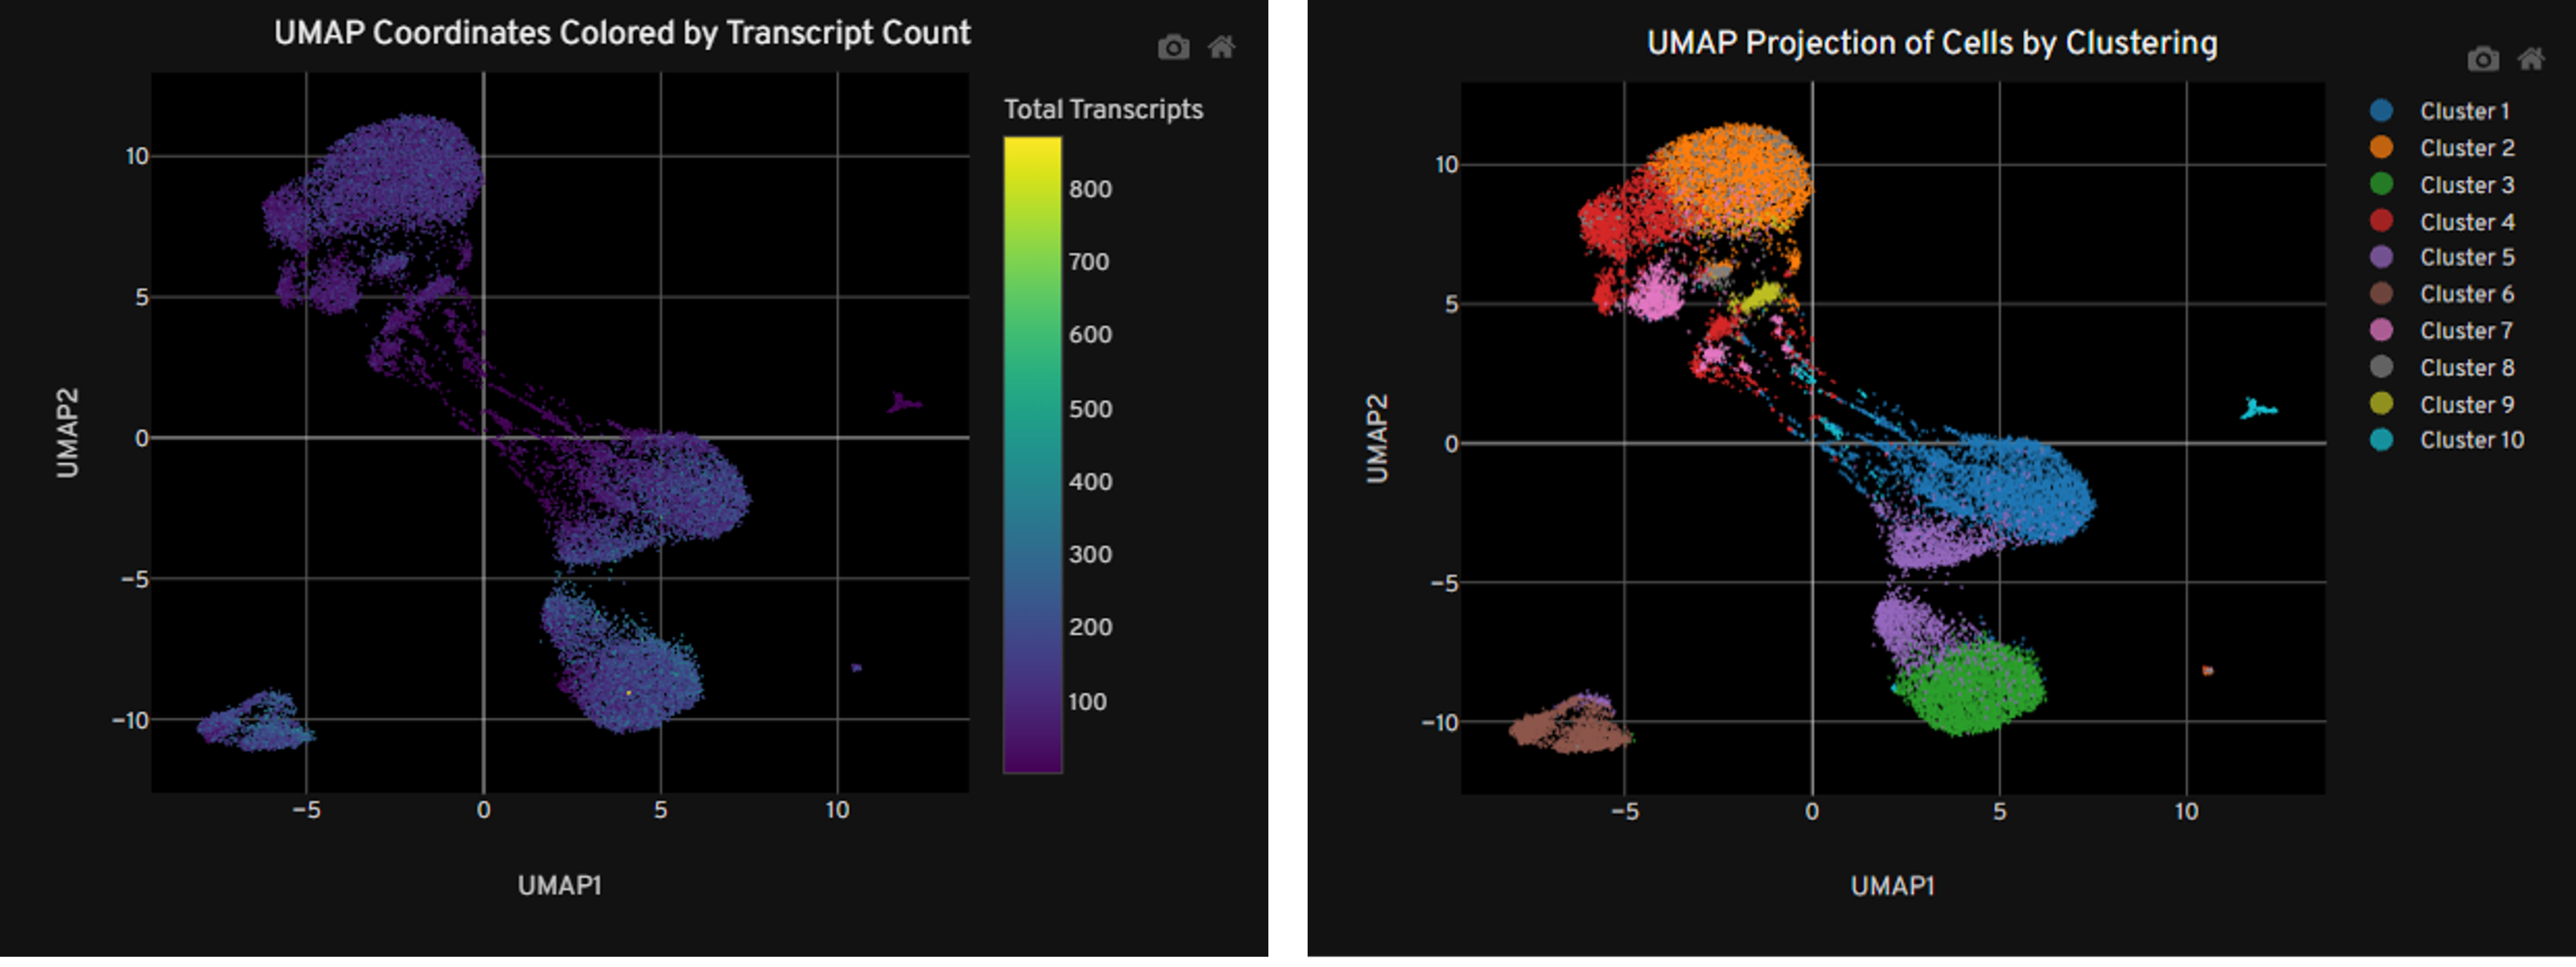Toggle Cluster 8 visibility in legend
Screen dimensions: 2576x967
(2466, 367)
